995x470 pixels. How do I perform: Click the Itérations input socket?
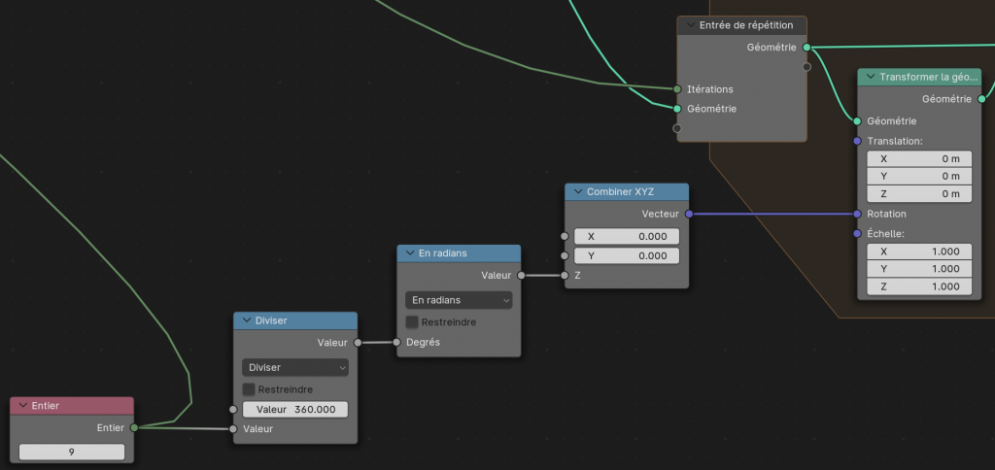click(x=677, y=88)
